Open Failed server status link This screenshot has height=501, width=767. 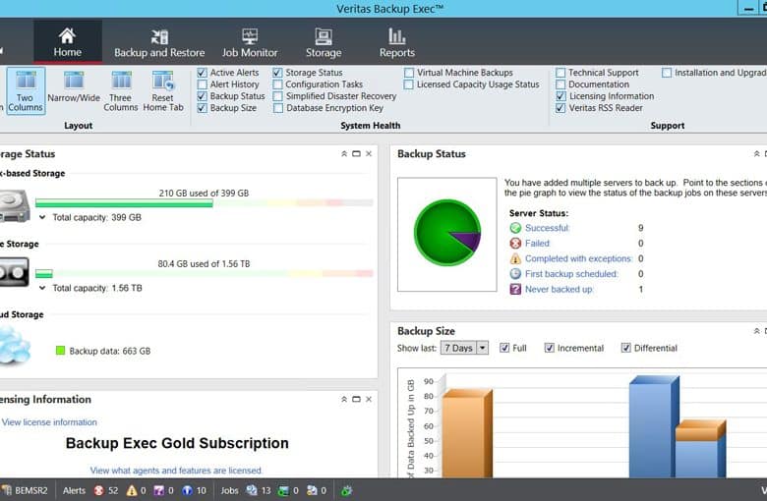(x=537, y=243)
